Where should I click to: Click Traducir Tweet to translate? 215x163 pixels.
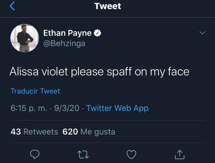point(35,91)
